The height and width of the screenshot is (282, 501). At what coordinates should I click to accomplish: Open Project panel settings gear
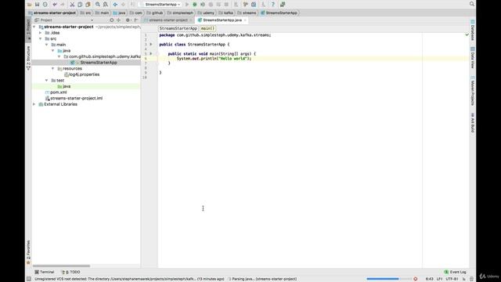point(128,20)
